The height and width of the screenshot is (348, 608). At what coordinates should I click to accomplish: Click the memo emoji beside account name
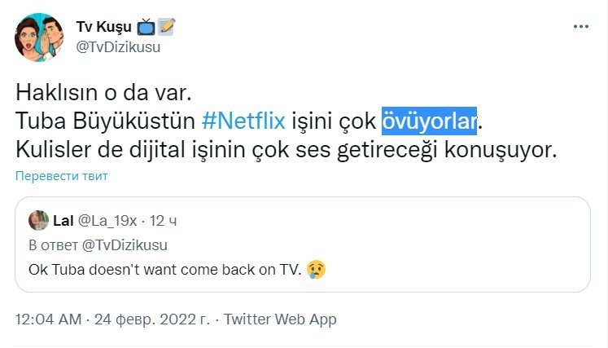[x=167, y=27]
